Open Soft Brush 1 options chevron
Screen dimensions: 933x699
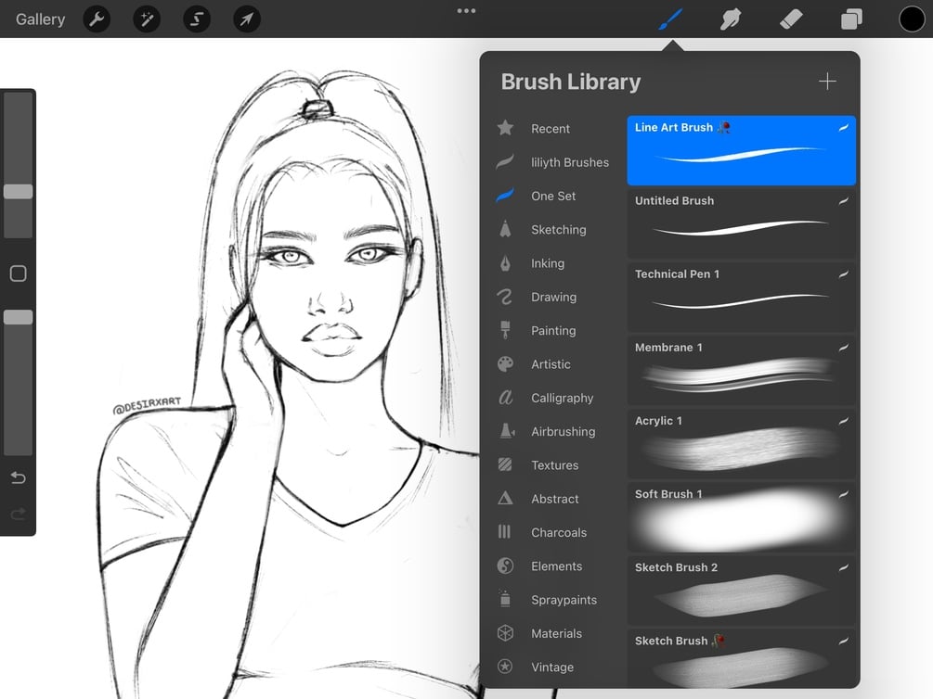(x=842, y=494)
